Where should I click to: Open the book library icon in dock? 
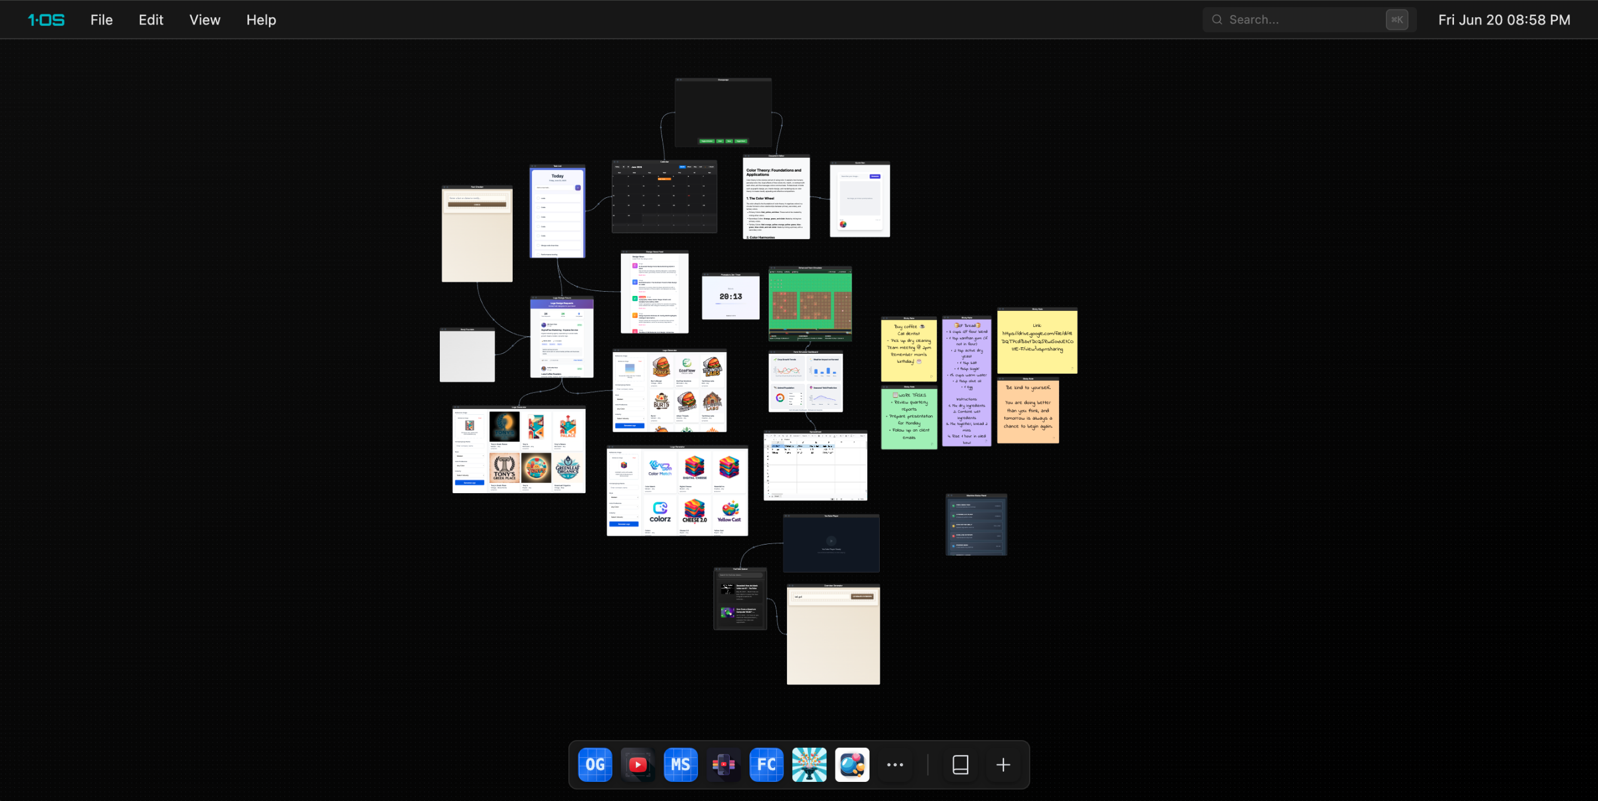tap(960, 765)
